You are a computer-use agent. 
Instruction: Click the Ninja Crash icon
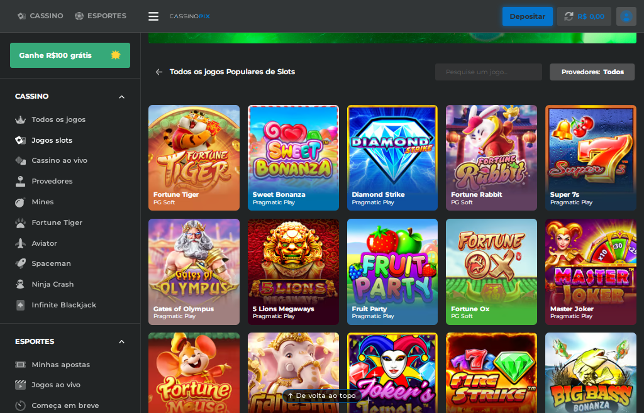coord(21,284)
